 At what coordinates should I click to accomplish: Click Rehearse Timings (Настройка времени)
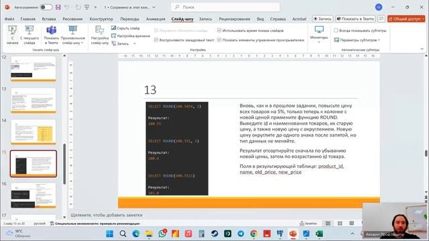[x=131, y=35]
